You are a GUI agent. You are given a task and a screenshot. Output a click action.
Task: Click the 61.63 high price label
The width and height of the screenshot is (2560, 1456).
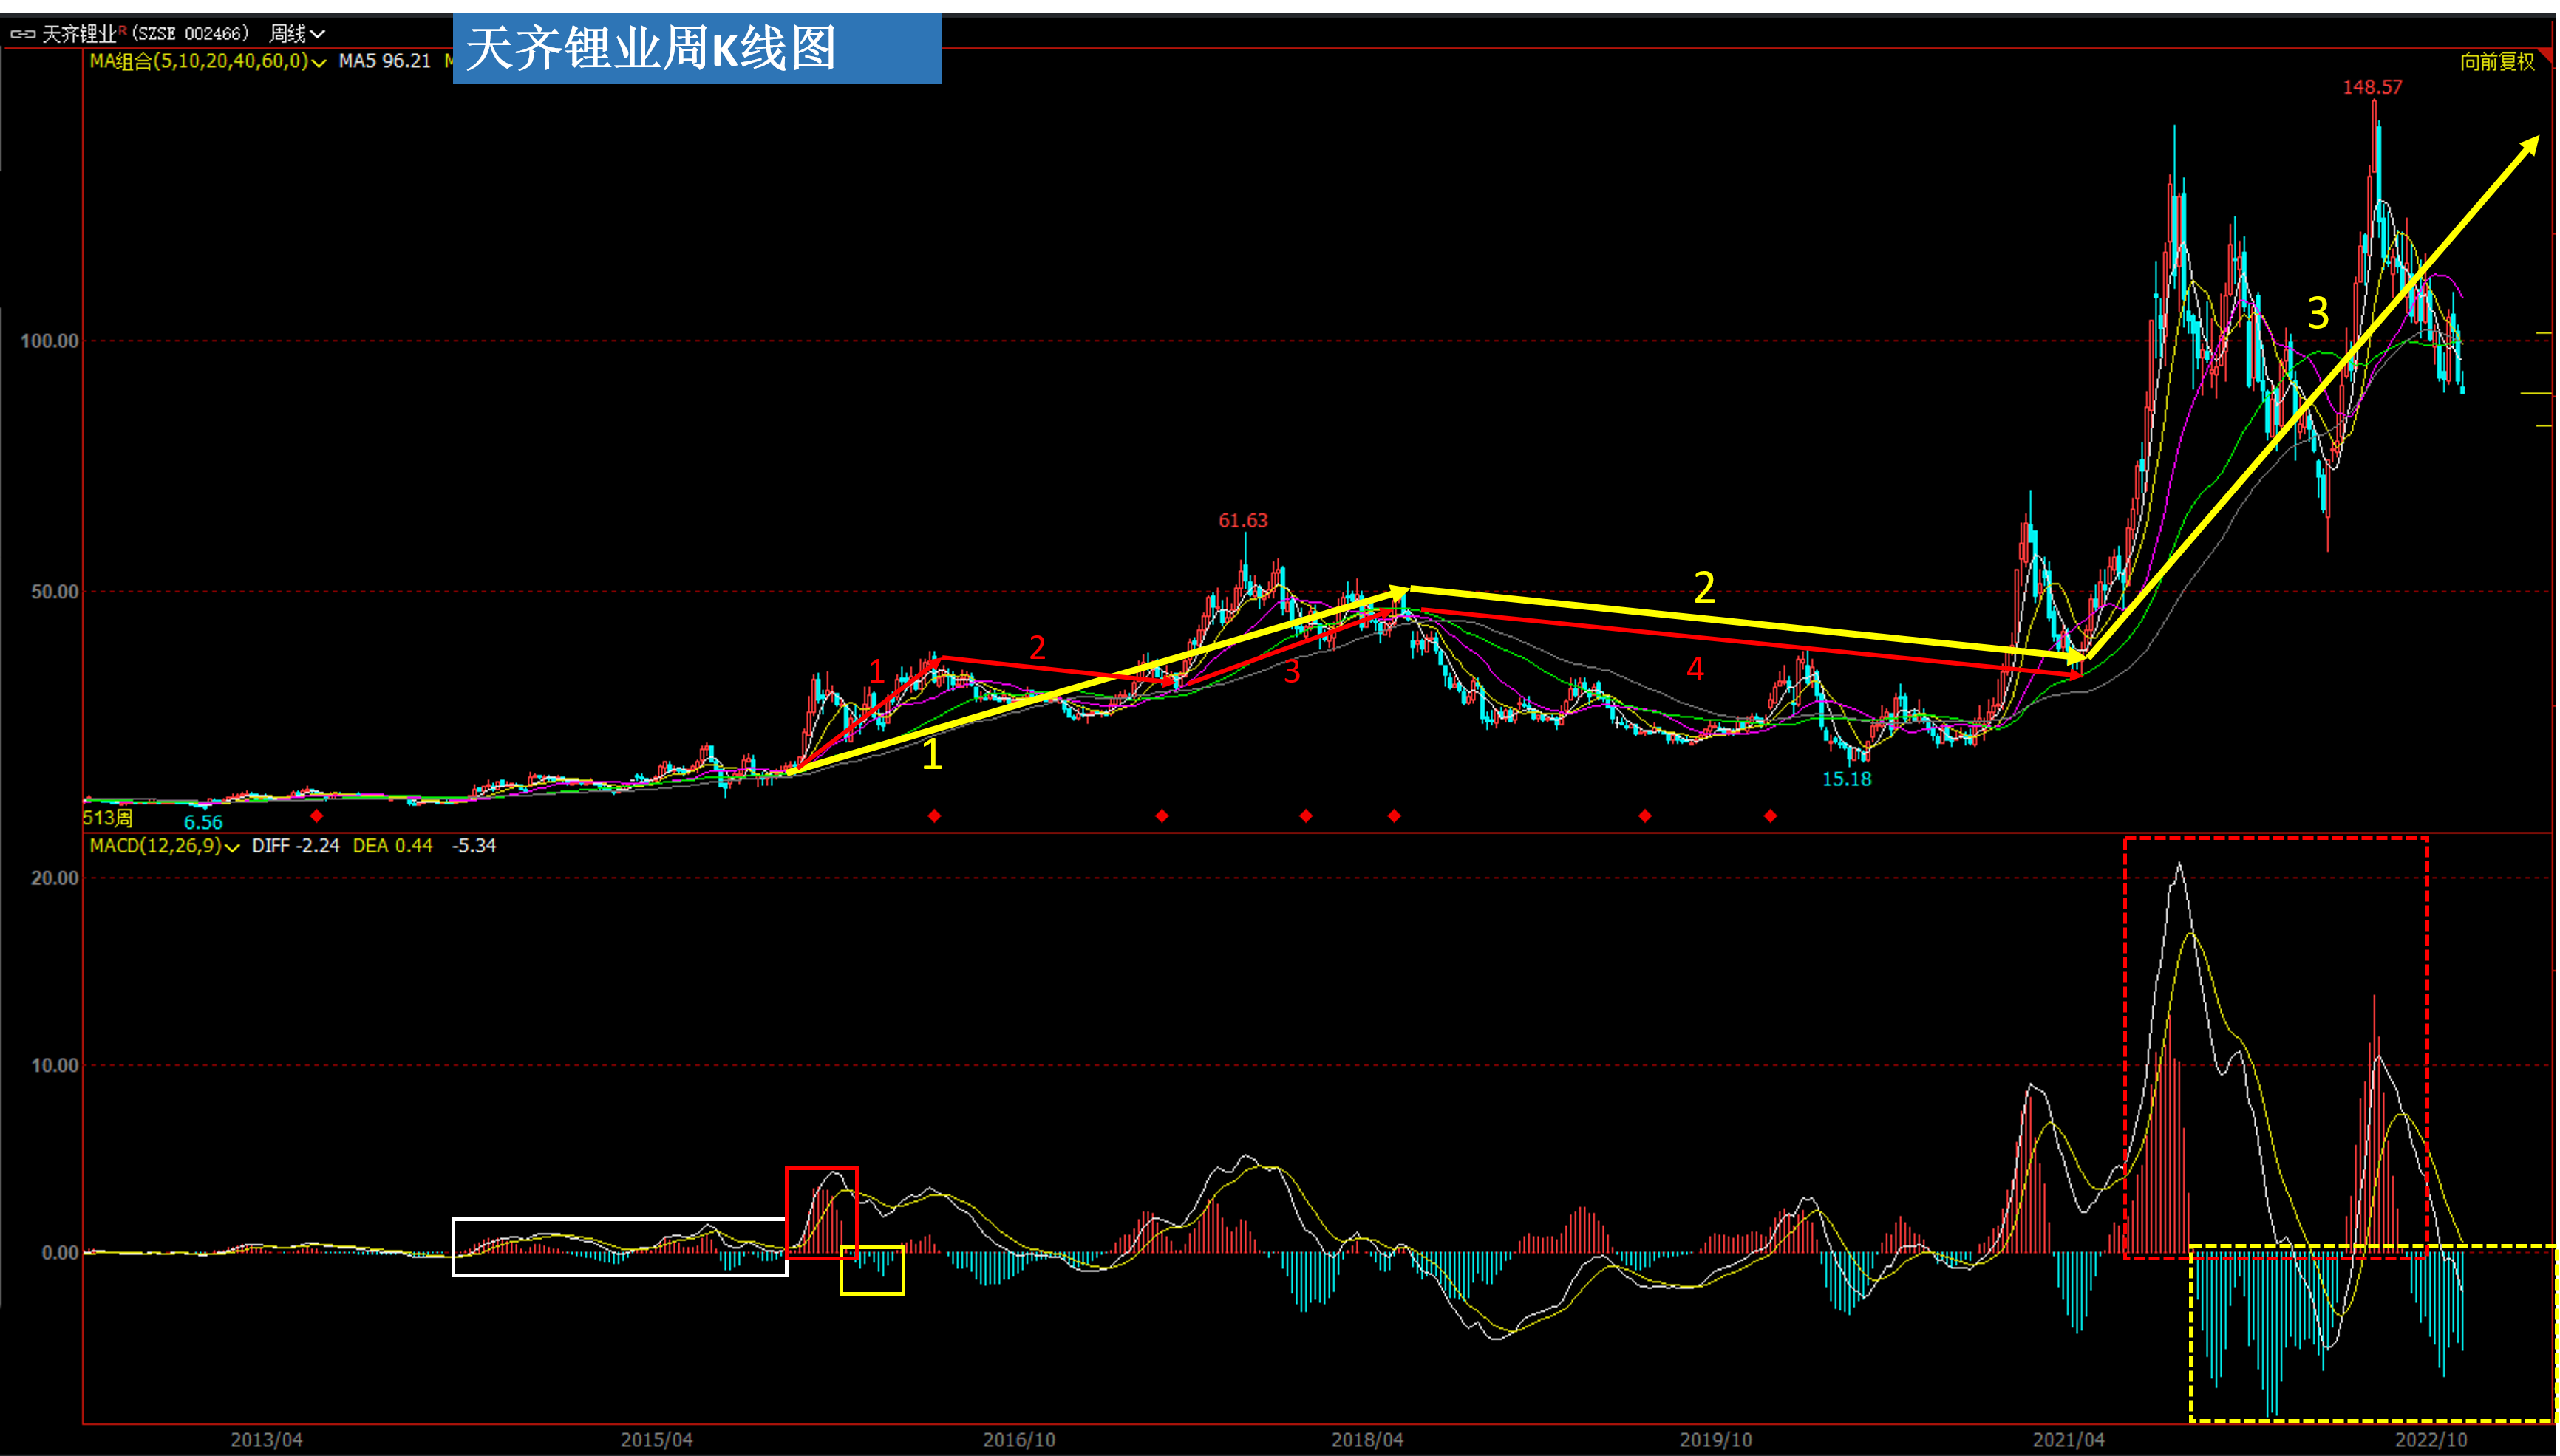(1242, 520)
